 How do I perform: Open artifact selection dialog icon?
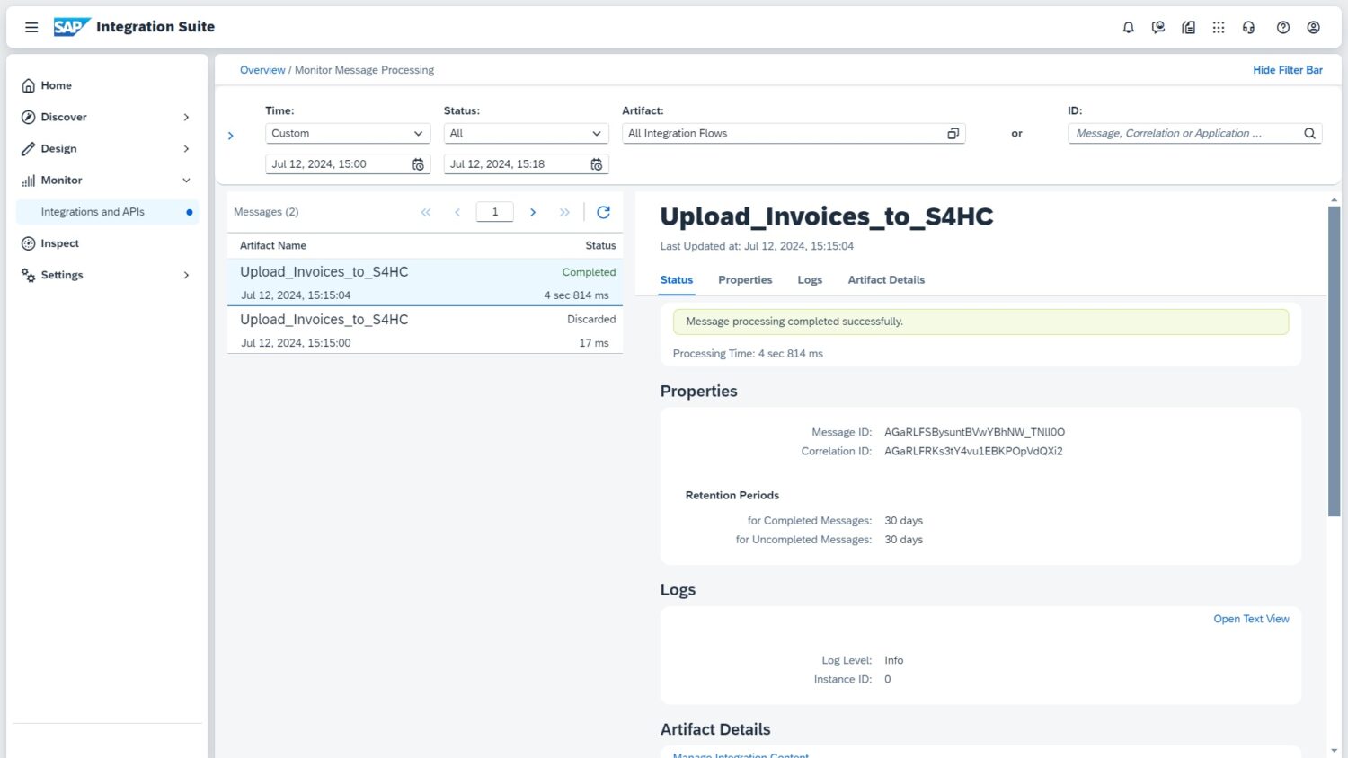pyautogui.click(x=953, y=134)
